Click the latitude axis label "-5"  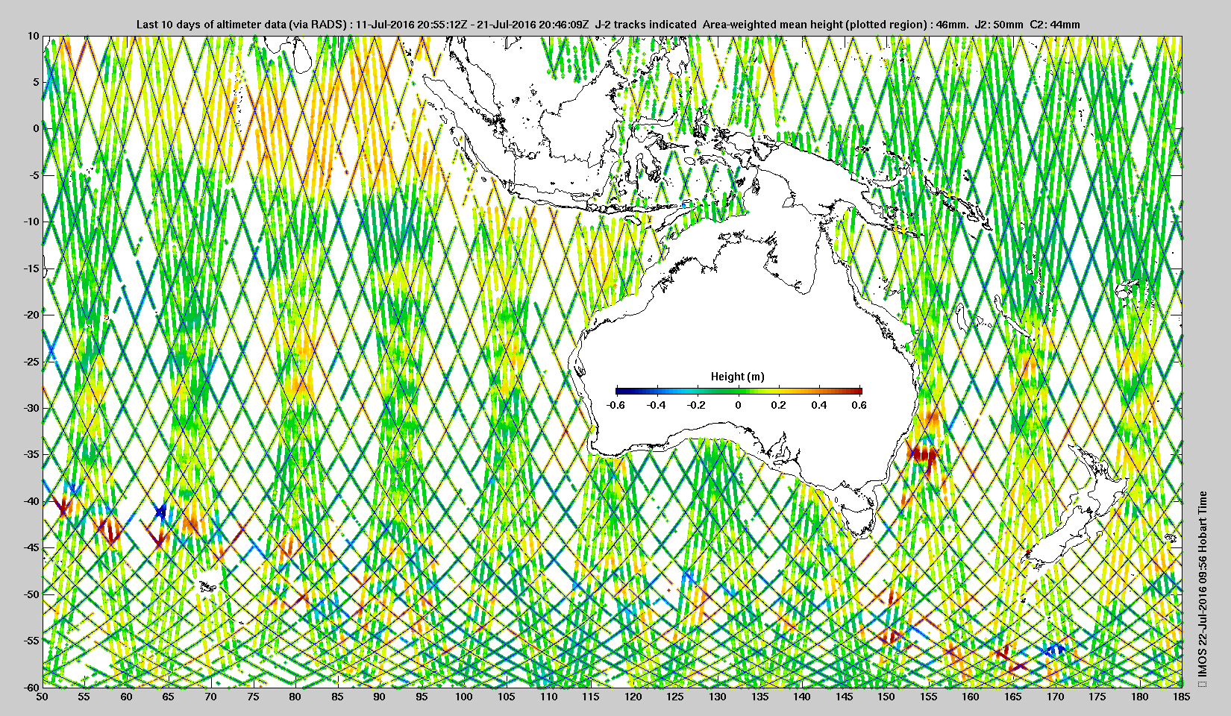tap(34, 175)
